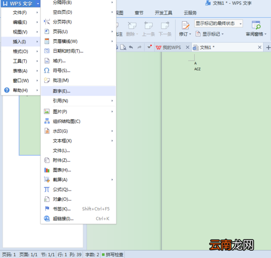This screenshot has width=271, height=258.
Task: Open the 窗口(W) menu
Action: pyautogui.click(x=21, y=80)
